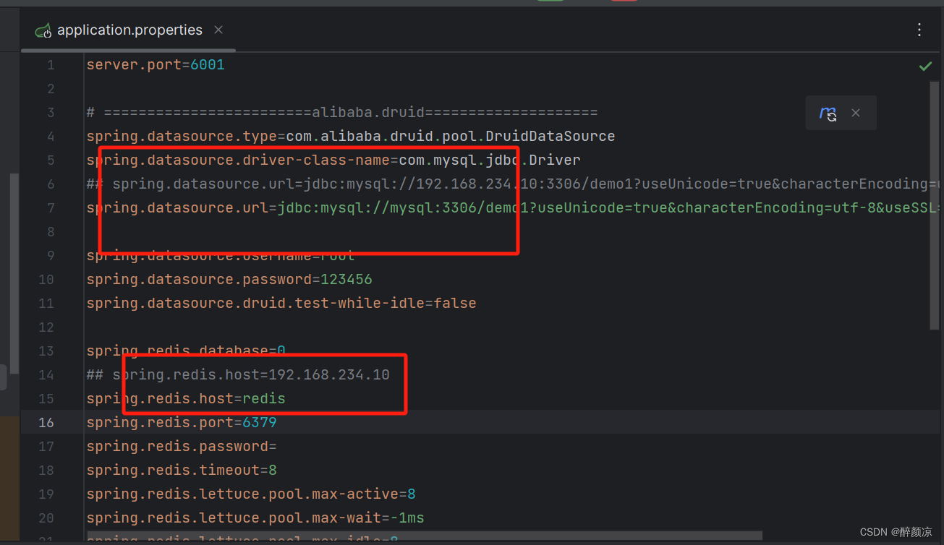Click the vertical scrollbar of the editor
Image resolution: width=944 pixels, height=545 pixels.
click(x=934, y=206)
